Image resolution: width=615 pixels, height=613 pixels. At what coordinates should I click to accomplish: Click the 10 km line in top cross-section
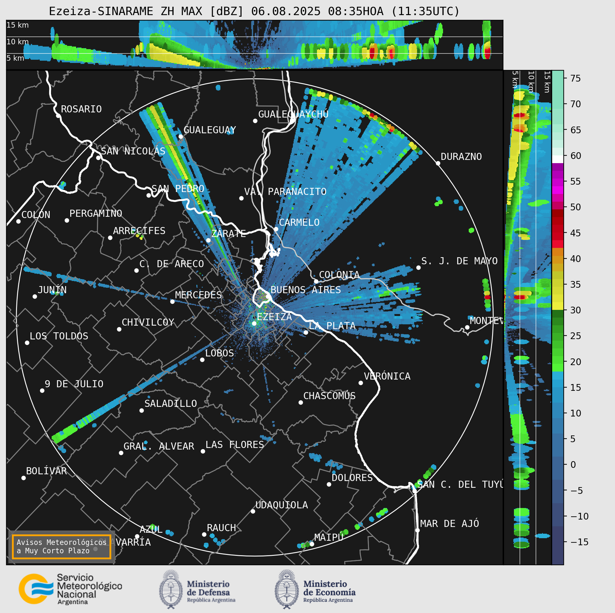coord(254,37)
